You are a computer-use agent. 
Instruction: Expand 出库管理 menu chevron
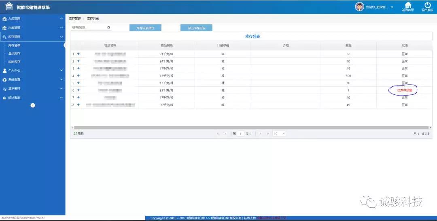(x=62, y=28)
